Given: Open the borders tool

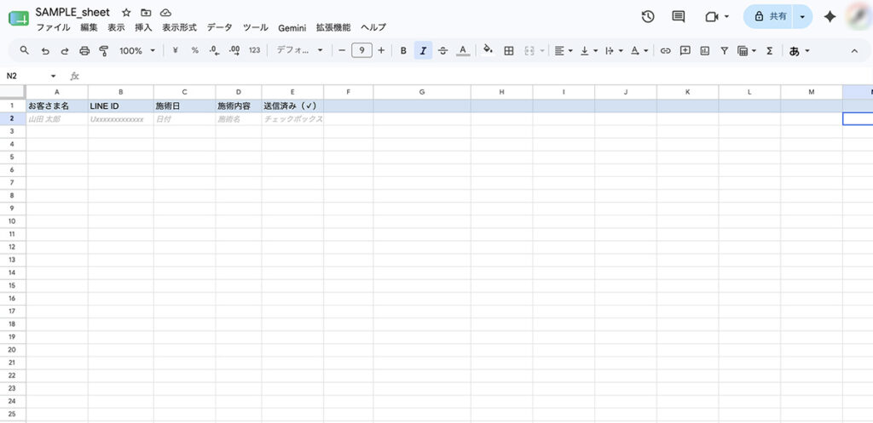Looking at the screenshot, I should pos(508,50).
